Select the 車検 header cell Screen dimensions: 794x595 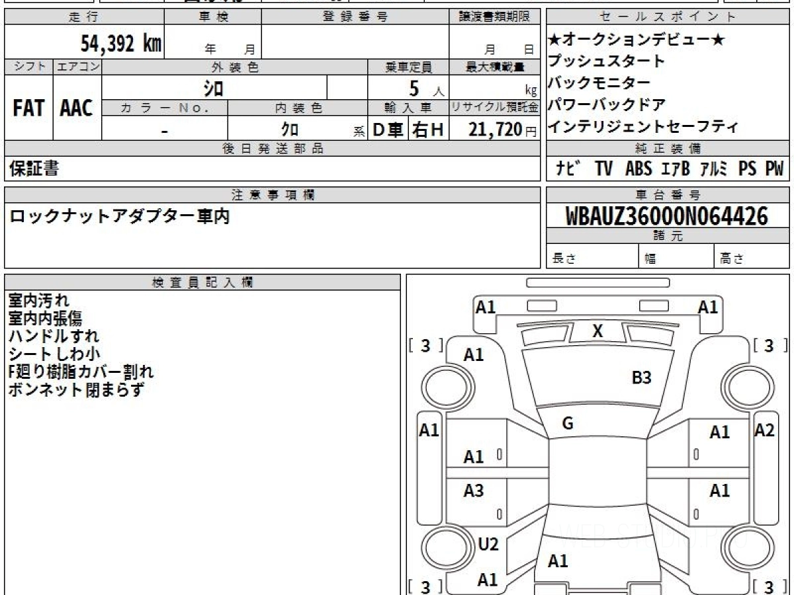click(213, 17)
